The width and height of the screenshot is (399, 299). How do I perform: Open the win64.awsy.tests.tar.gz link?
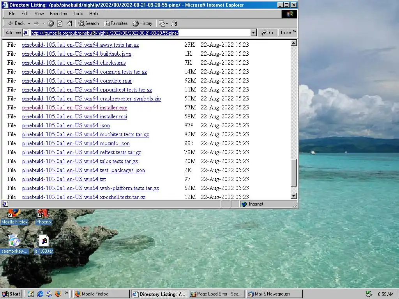click(80, 45)
